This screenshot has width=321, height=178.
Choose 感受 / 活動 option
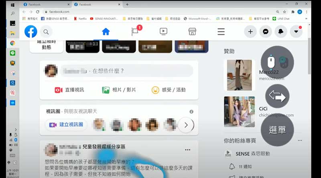pos(169,90)
